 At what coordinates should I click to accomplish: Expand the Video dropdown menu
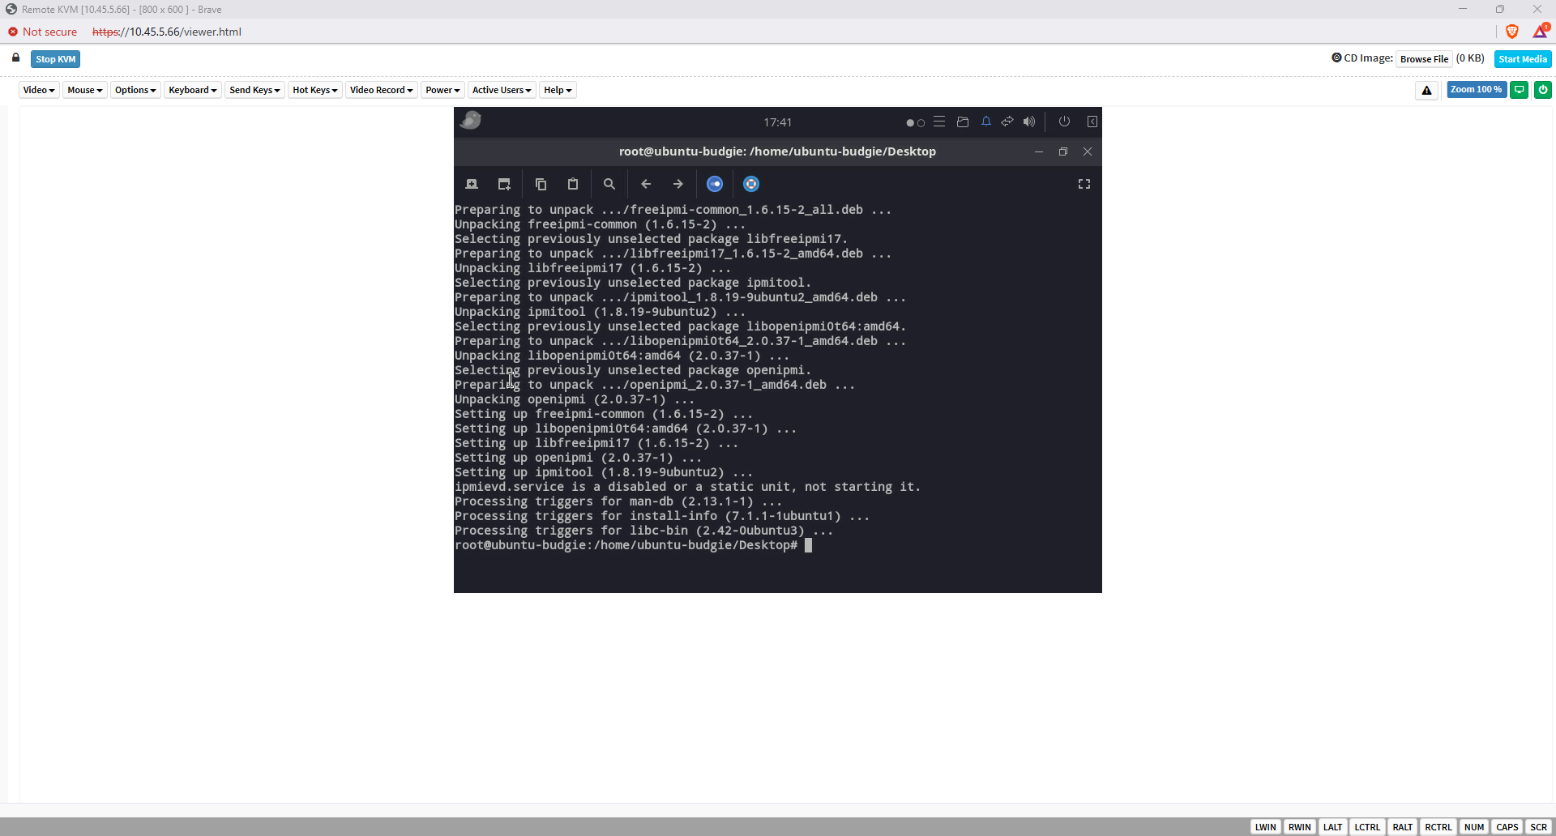coord(39,90)
